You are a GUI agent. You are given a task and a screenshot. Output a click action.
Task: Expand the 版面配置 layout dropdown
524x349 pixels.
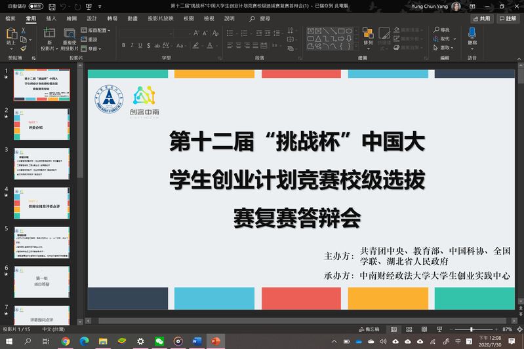coord(97,30)
